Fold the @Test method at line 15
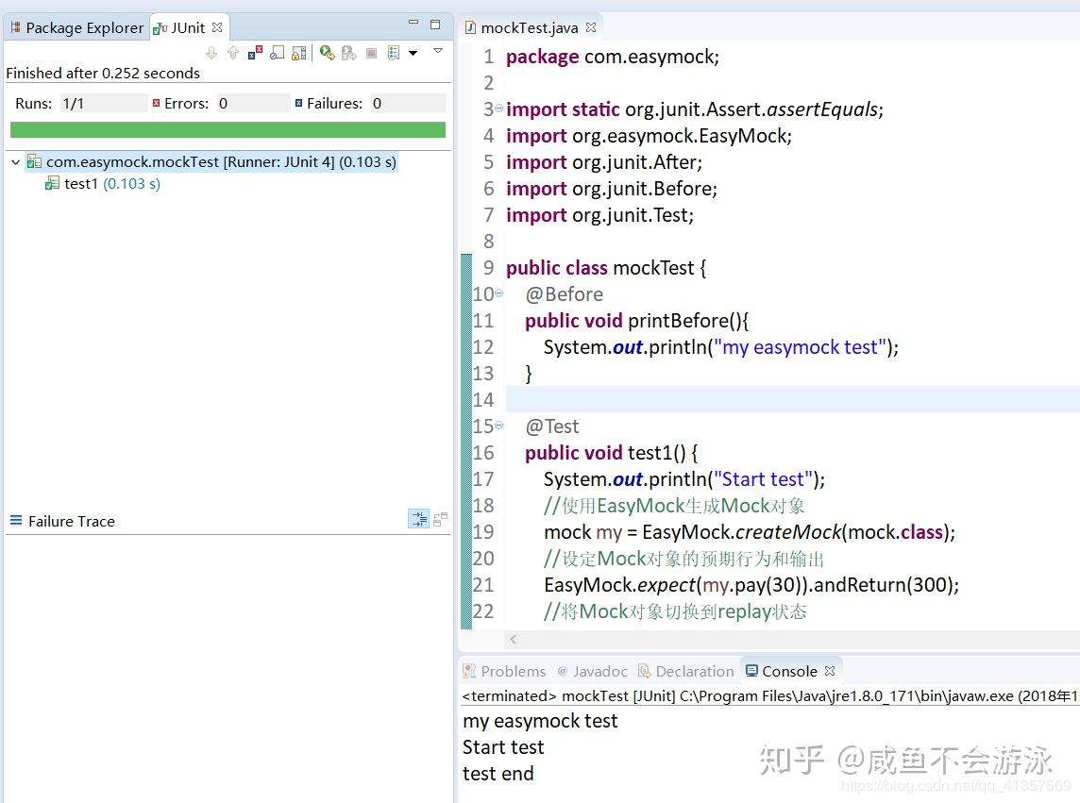1080x803 pixels. [498, 426]
